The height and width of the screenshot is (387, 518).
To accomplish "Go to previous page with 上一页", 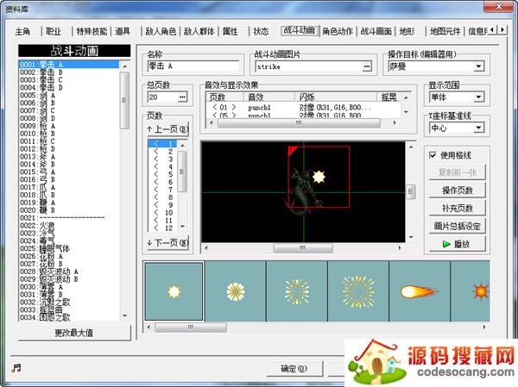I will pyautogui.click(x=167, y=129).
